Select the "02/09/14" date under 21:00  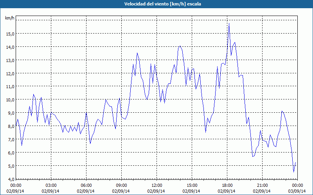pyautogui.click(x=262, y=191)
